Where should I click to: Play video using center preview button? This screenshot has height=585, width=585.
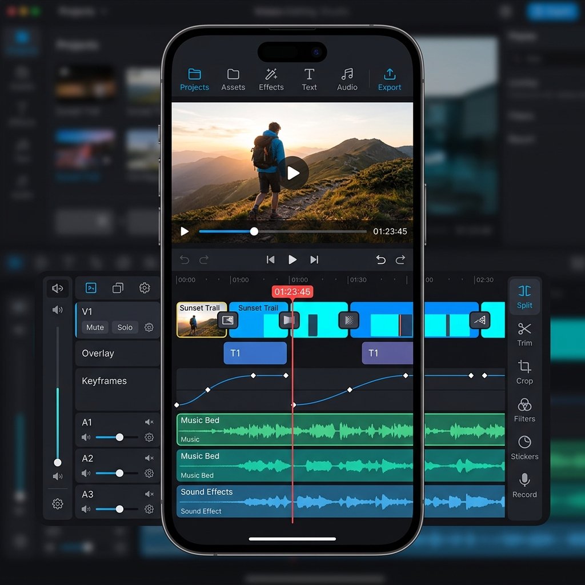click(x=293, y=173)
